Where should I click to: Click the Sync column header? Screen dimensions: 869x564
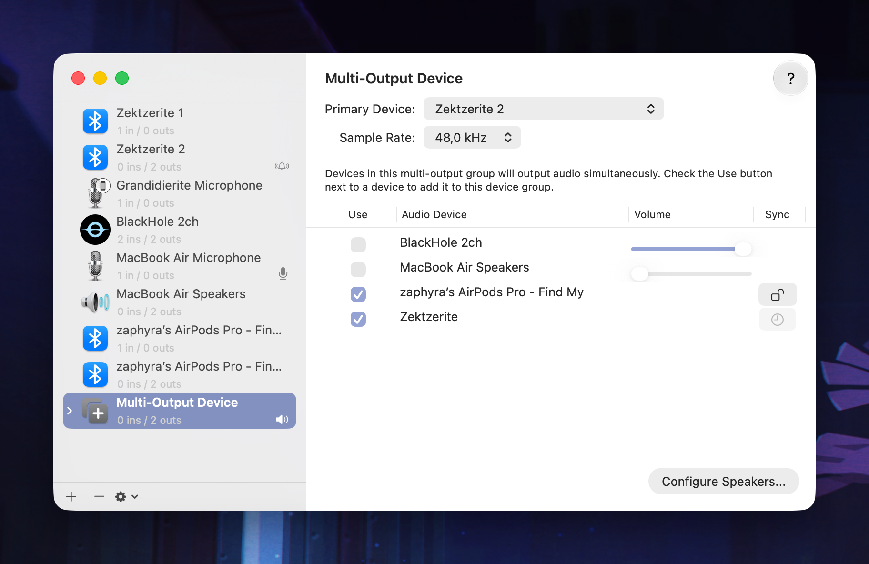click(x=777, y=215)
